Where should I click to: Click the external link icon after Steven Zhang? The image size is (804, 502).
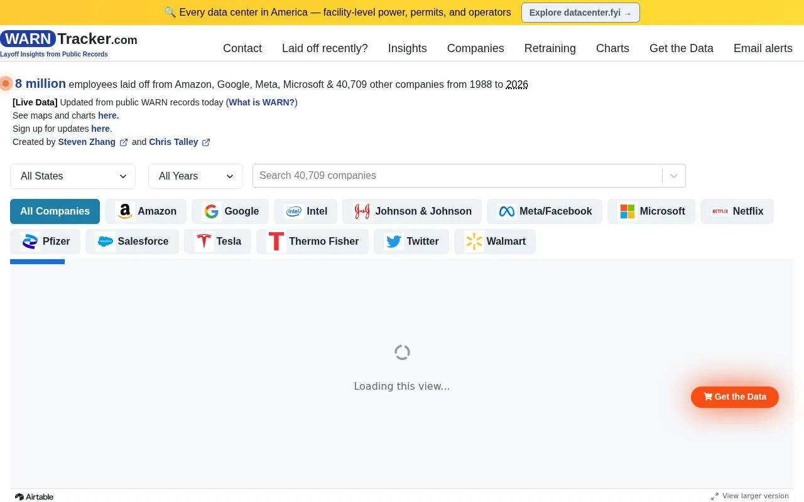[124, 142]
